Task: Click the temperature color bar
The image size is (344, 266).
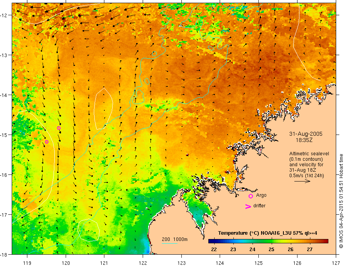Action: (x=268, y=241)
